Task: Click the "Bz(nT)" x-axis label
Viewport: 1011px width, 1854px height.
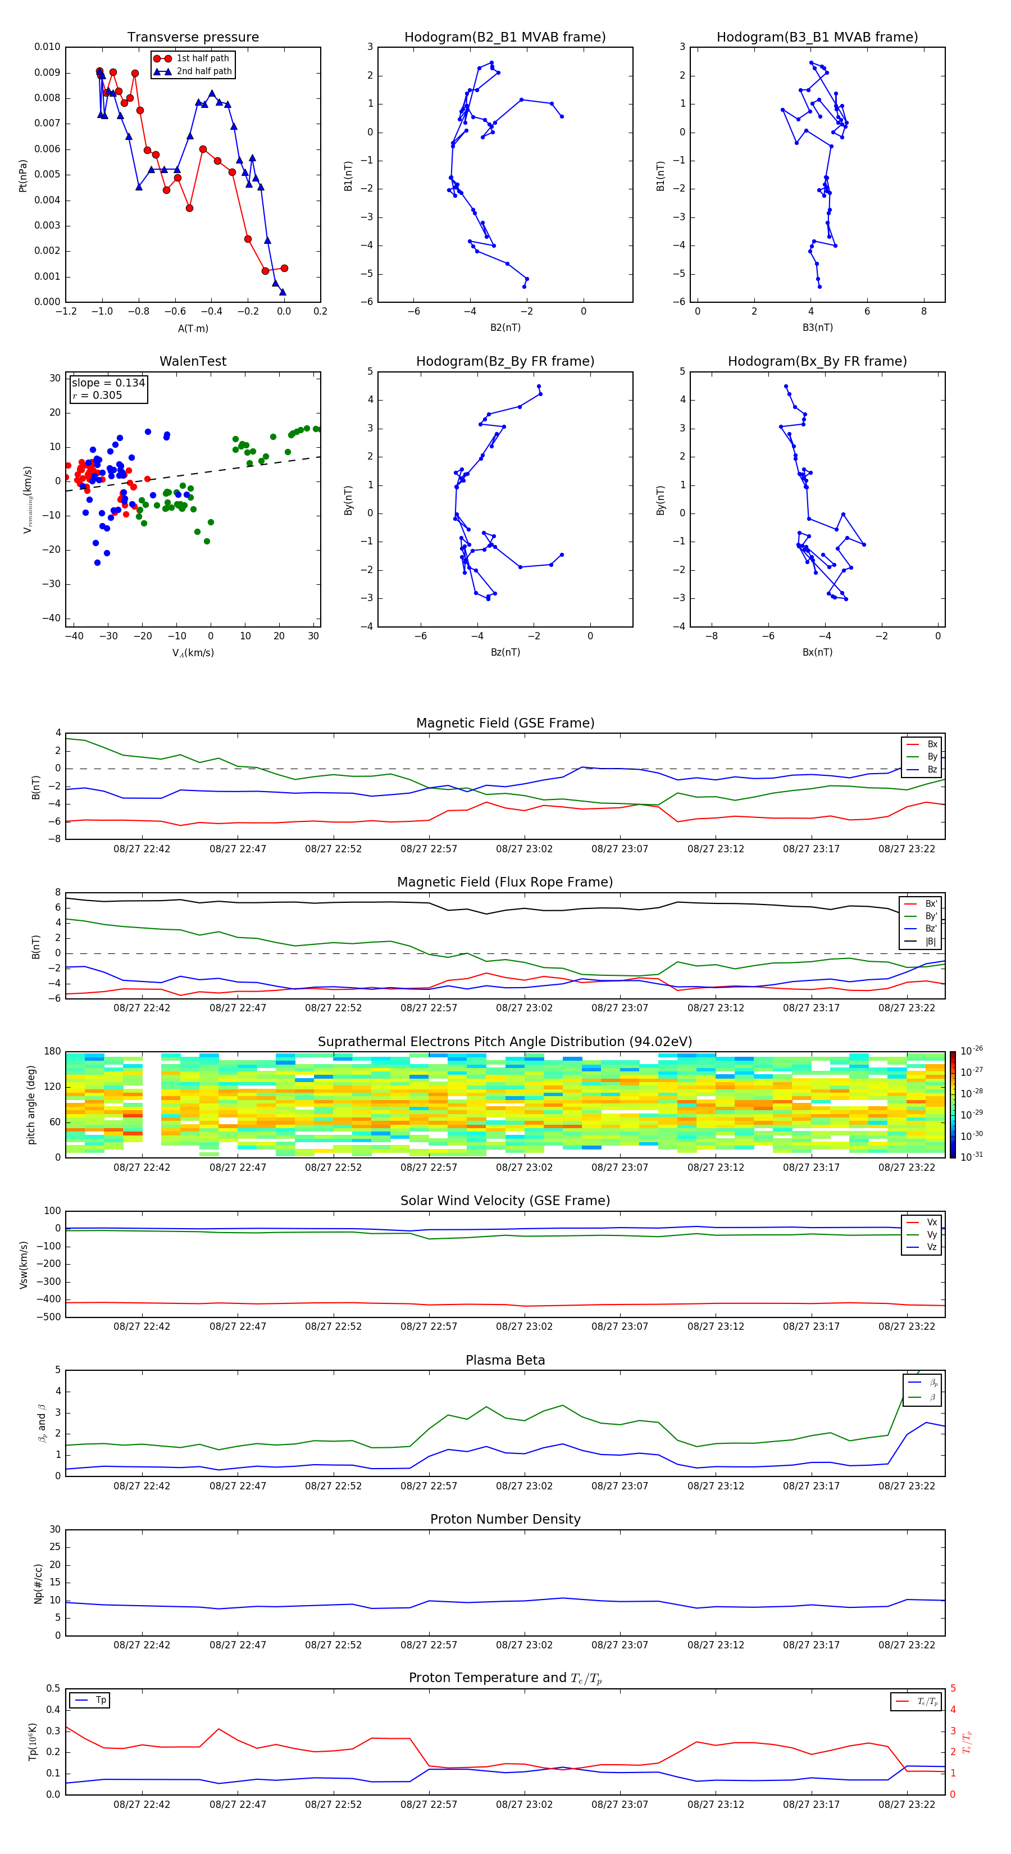Action: pyautogui.click(x=505, y=652)
